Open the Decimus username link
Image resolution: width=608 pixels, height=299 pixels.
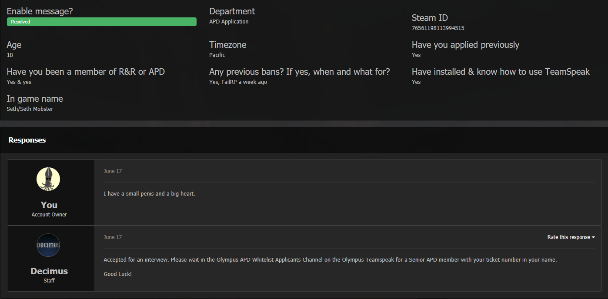tap(49, 271)
